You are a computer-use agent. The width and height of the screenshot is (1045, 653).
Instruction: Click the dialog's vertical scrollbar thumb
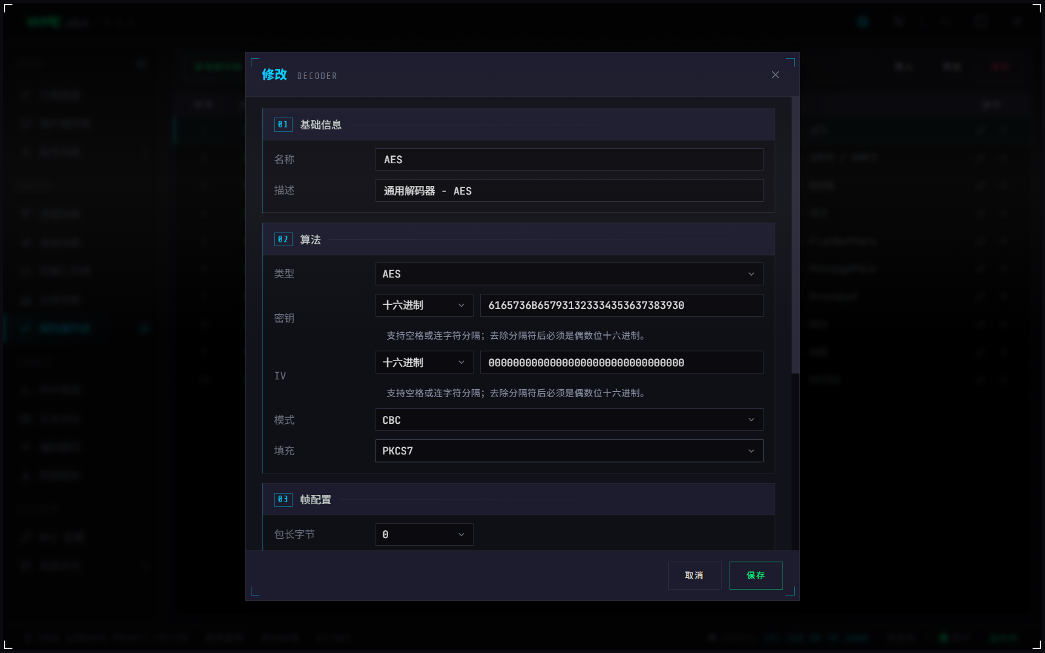(x=795, y=235)
